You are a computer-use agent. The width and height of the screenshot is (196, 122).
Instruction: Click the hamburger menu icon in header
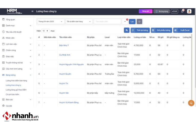pos(32,11)
